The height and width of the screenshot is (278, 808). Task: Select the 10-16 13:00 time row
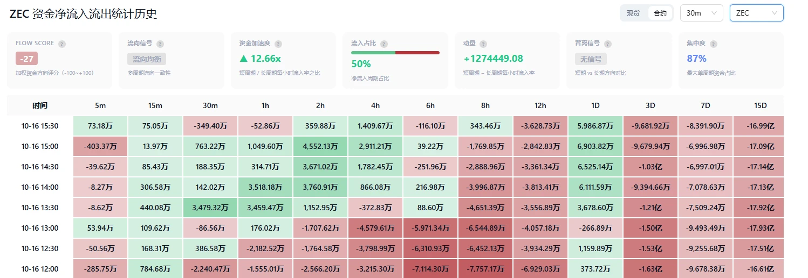(x=395, y=228)
